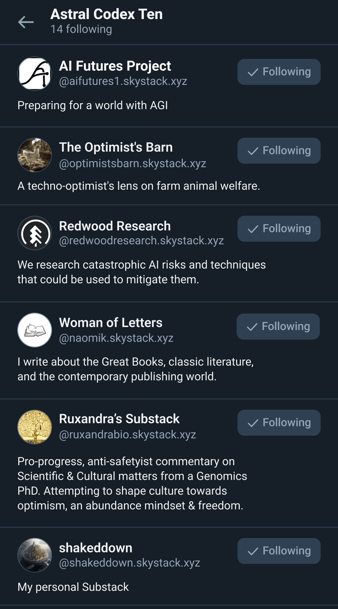Select @naomik.skystack.xyz handle
This screenshot has width=338, height=609.
click(x=116, y=338)
